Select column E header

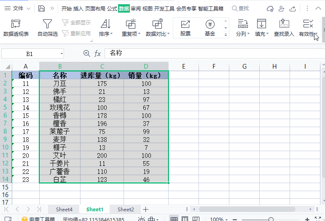183,66
